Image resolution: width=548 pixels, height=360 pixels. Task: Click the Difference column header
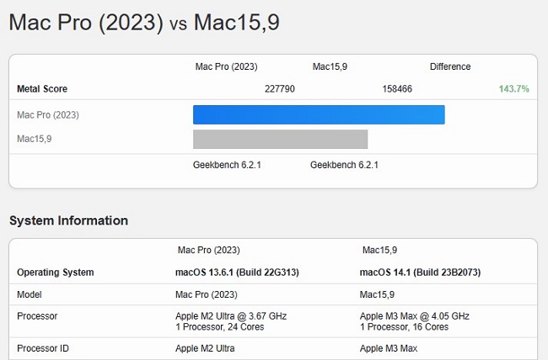pos(450,66)
